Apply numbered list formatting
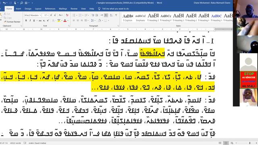Screen dimensions: 258x145 coord(80,15)
